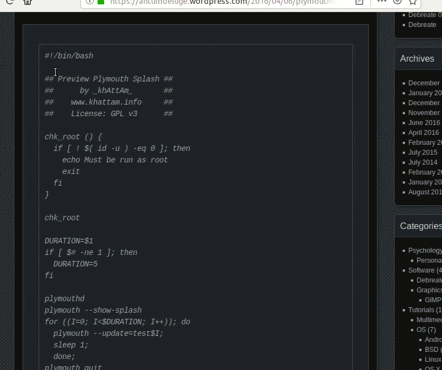442x370 pixels.
Task: Reload the current page
Action: coord(10,2)
